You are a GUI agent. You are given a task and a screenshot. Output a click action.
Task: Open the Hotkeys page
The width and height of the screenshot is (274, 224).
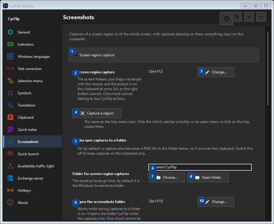point(32,191)
